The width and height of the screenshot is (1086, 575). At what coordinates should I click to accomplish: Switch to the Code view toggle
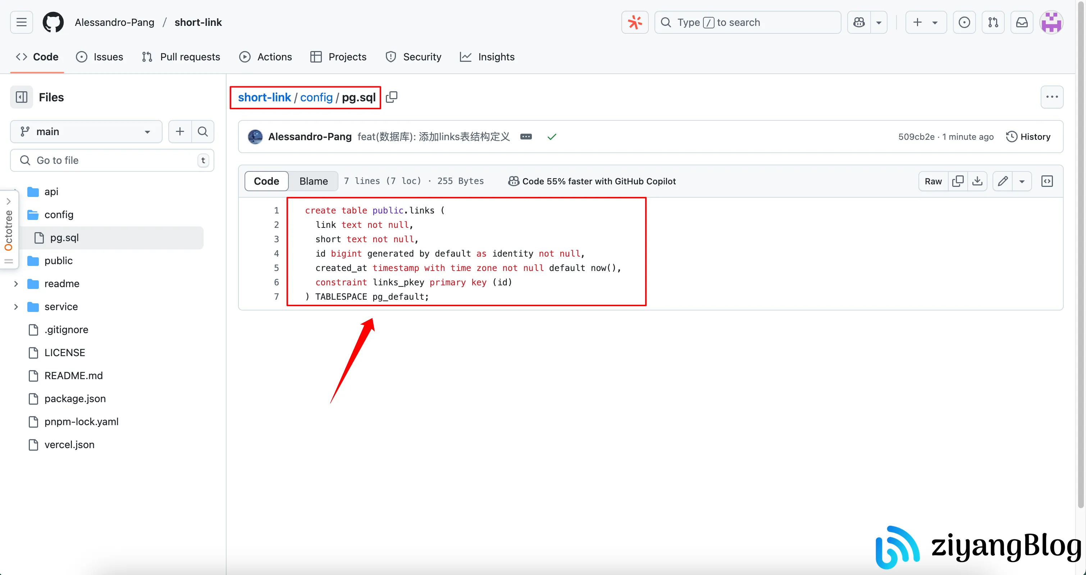(266, 181)
